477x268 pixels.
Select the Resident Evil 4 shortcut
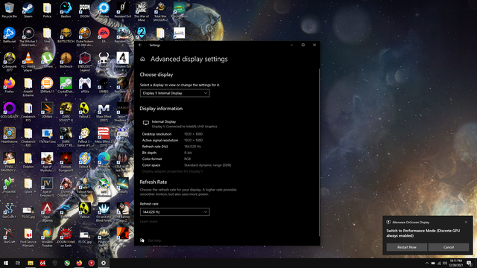click(x=122, y=62)
